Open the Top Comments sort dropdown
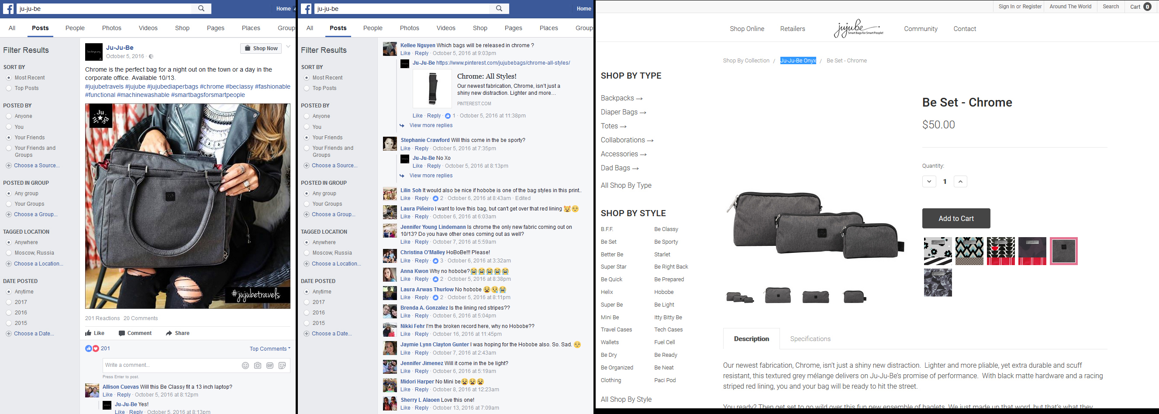The height and width of the screenshot is (414, 1159). click(x=270, y=349)
